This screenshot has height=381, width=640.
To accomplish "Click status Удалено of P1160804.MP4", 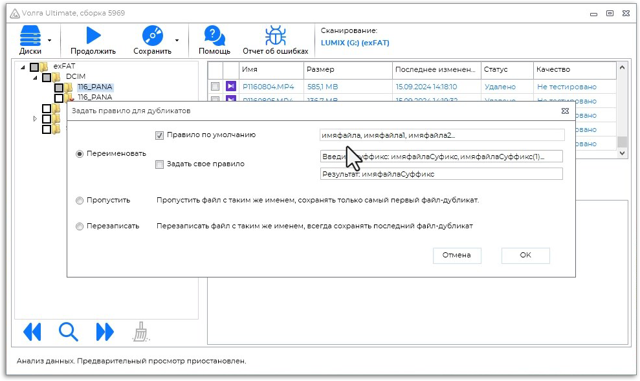I will coord(500,87).
